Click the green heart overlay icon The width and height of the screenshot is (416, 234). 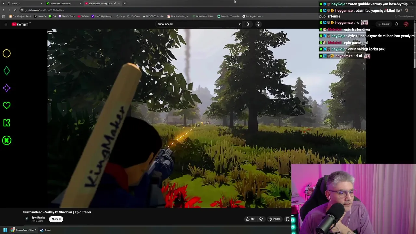point(6,105)
